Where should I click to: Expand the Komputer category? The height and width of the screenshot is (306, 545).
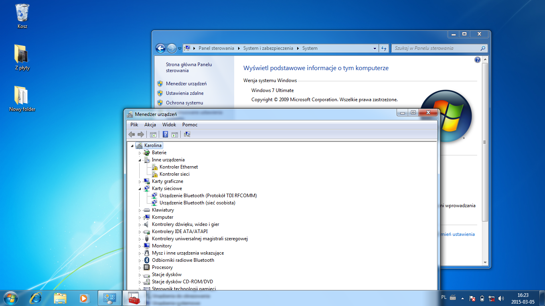(x=140, y=217)
